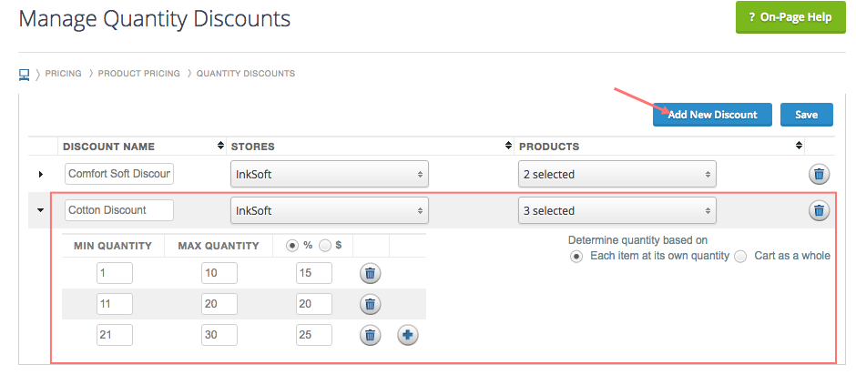The image size is (856, 385).
Task: Open the 3 selected products dropdown
Action: point(617,210)
